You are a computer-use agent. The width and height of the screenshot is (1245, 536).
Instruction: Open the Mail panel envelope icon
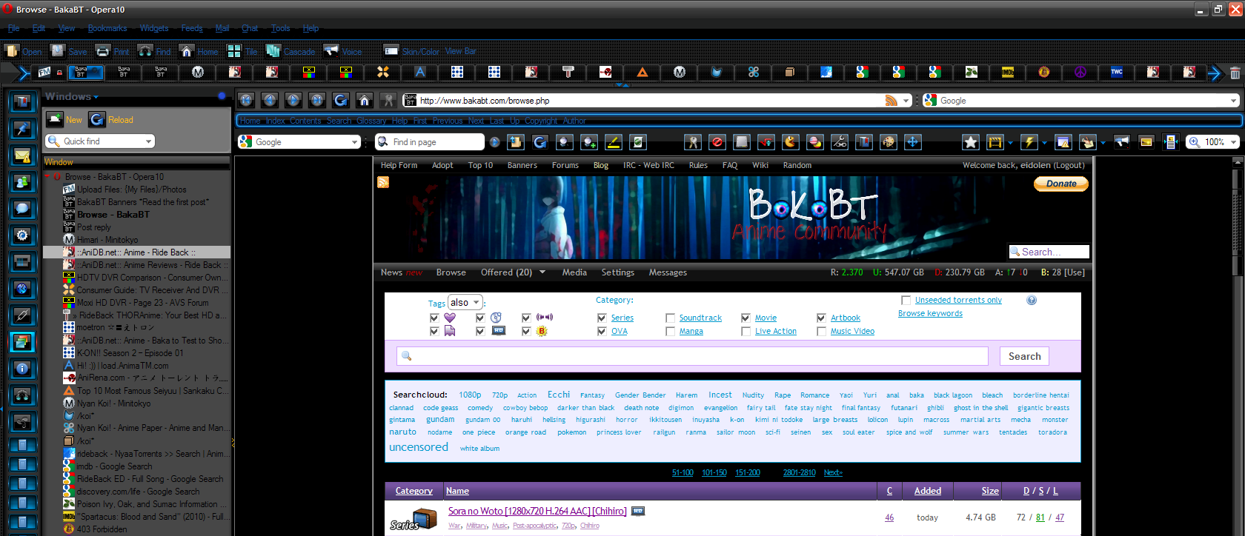(x=22, y=155)
